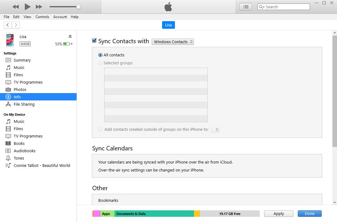This screenshot has height=222, width=337.
Task: Open the Controls menu
Action: 42,17
